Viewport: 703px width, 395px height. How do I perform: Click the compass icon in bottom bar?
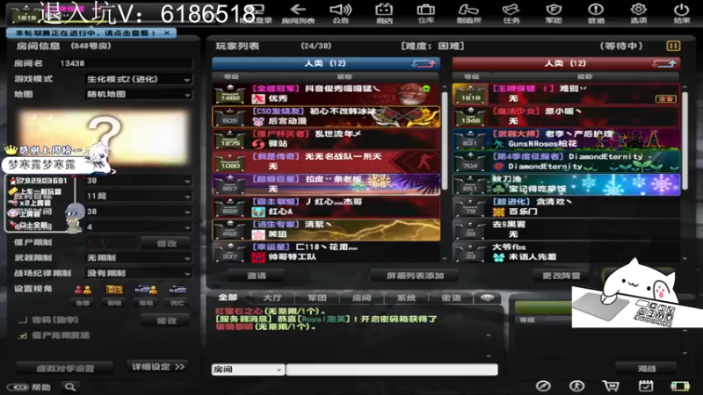coord(543,386)
